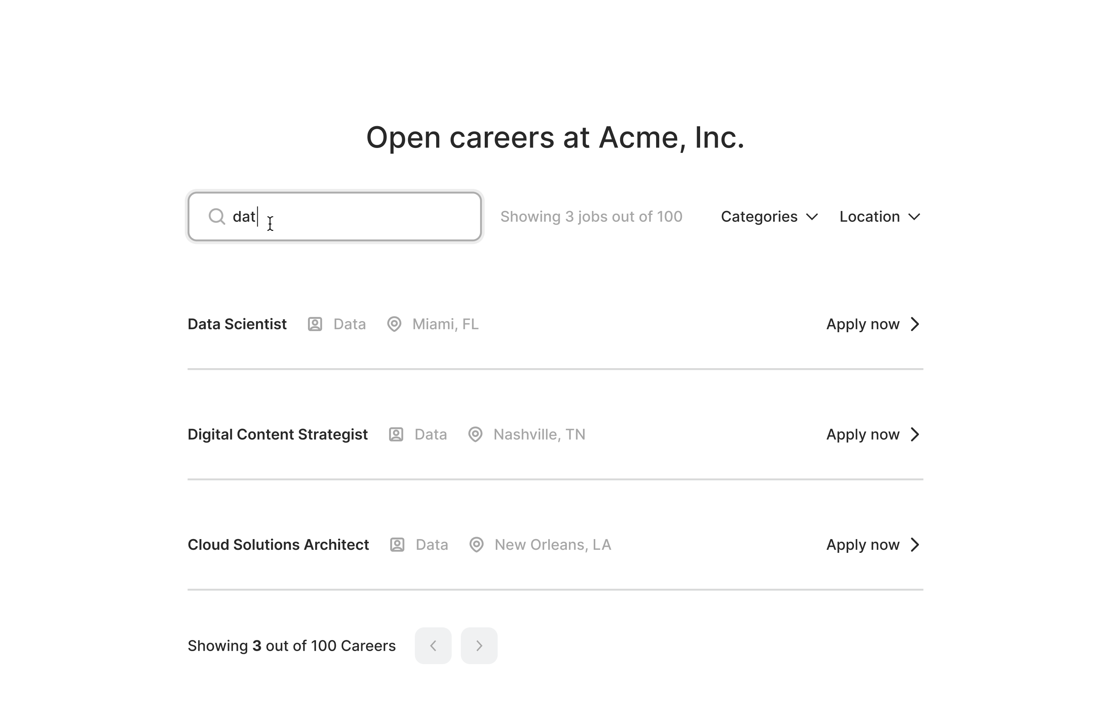Click the arrow icon in Data Scientist row

(x=916, y=324)
